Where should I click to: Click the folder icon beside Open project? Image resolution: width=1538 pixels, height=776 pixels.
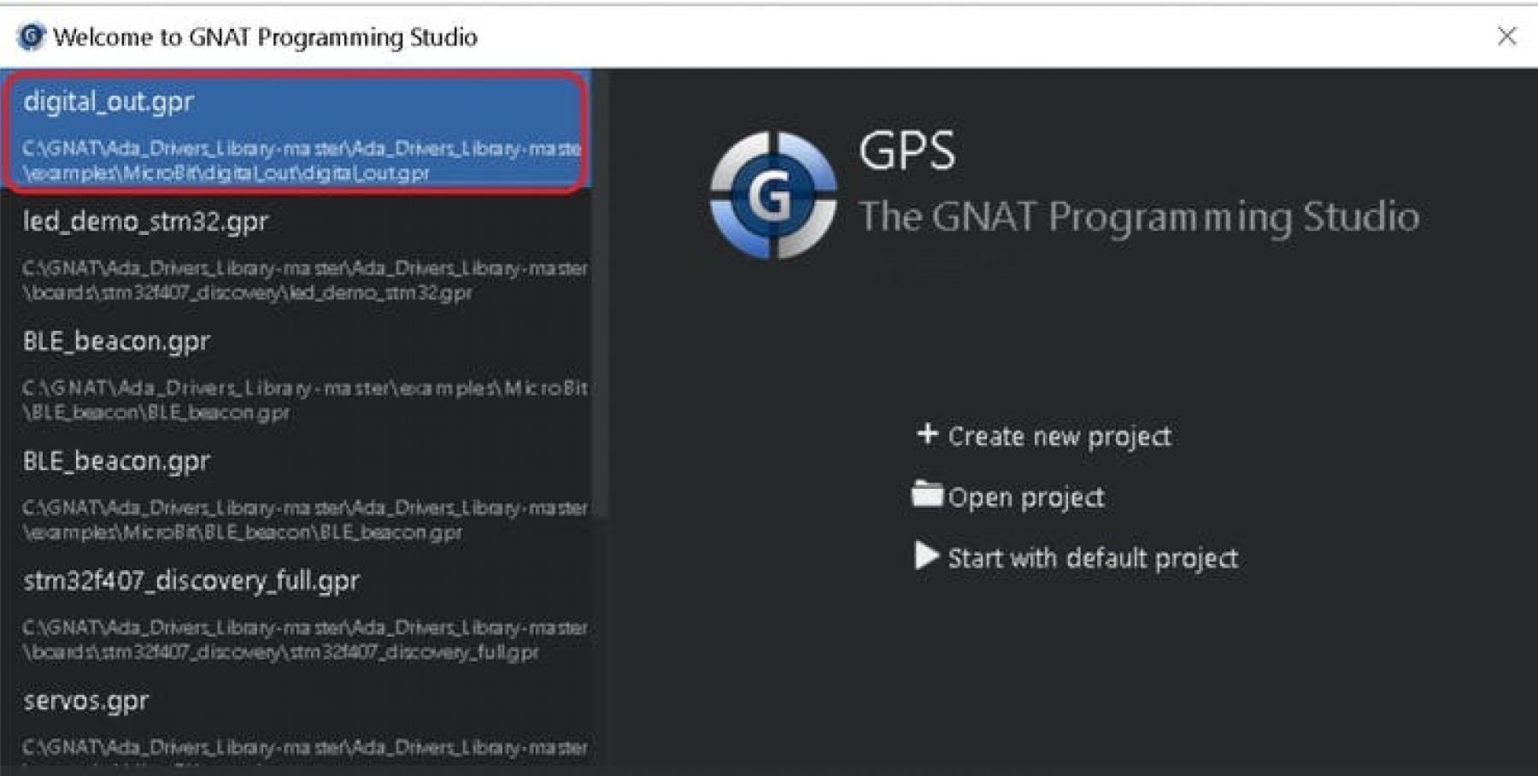(x=927, y=494)
